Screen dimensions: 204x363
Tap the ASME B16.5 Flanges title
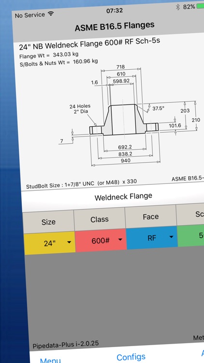click(115, 26)
